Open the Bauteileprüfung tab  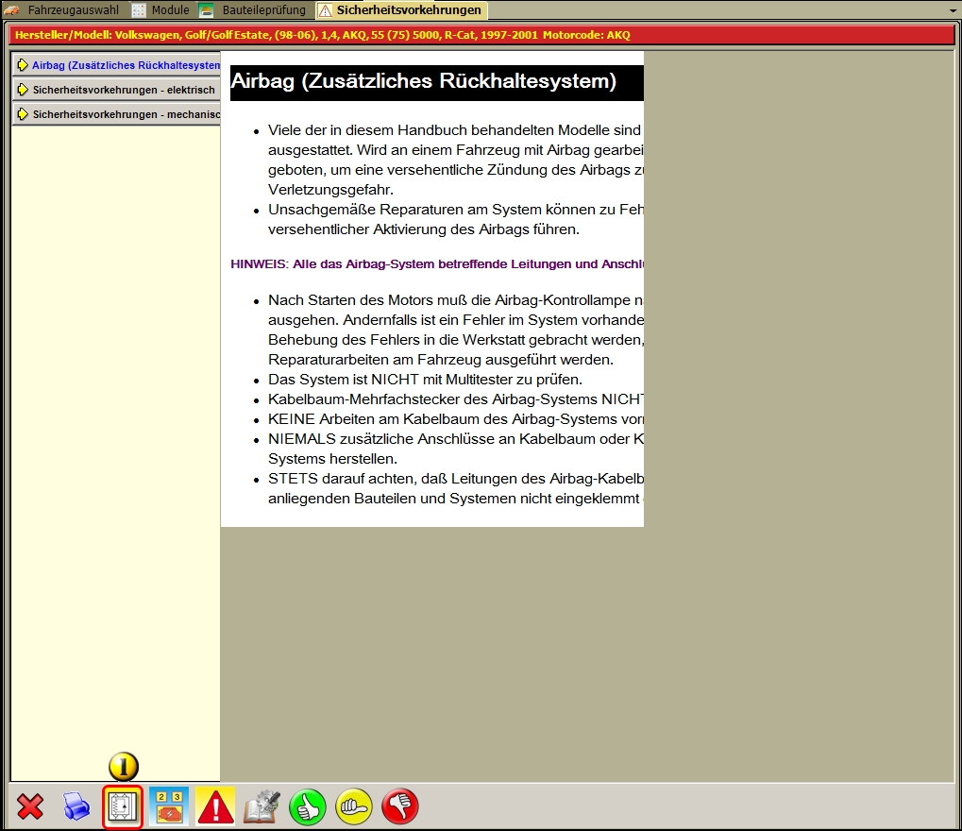click(254, 9)
